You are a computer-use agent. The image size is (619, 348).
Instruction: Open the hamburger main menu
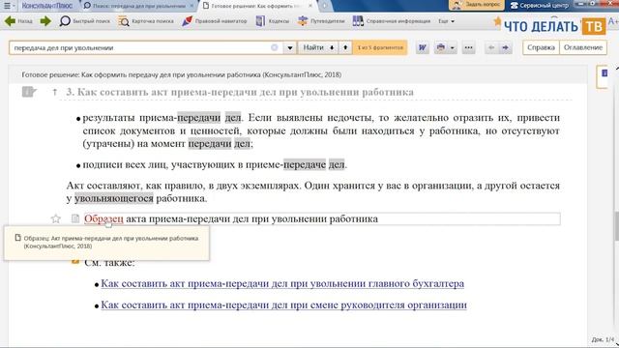coord(9,6)
